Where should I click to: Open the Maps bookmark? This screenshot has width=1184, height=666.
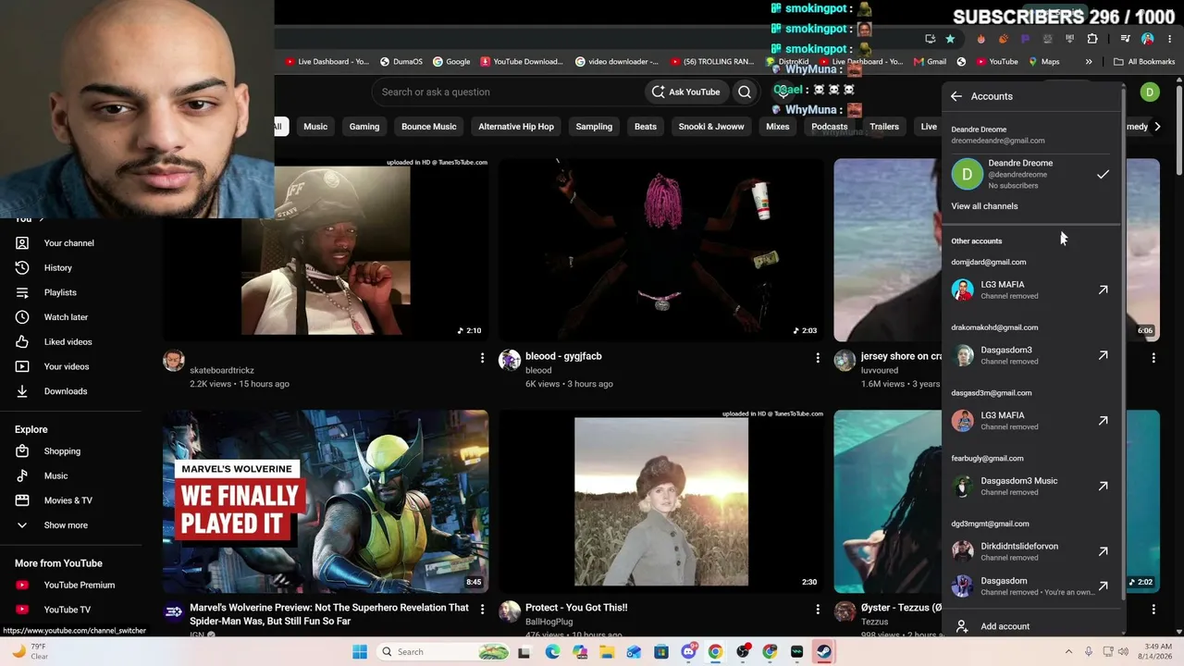1043,62
